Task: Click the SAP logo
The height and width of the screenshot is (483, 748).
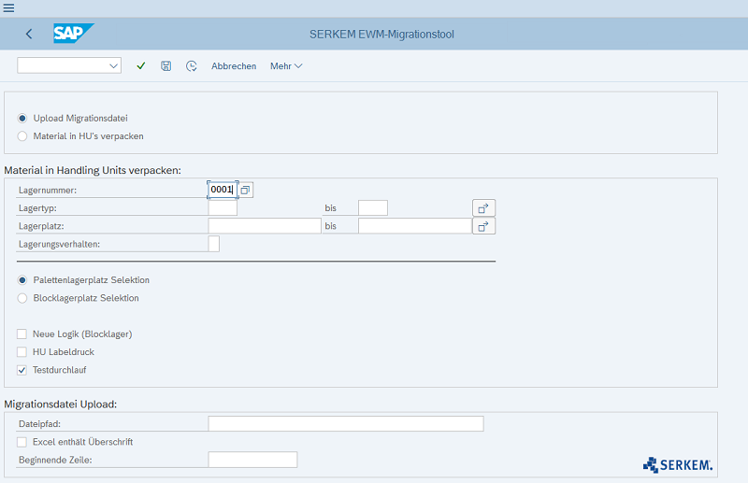Action: pyautogui.click(x=74, y=34)
